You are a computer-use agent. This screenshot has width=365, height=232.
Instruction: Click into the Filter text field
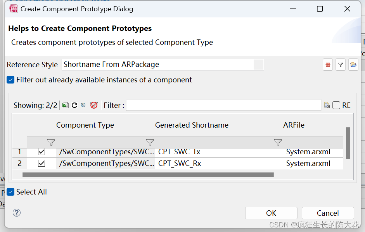click(223, 105)
